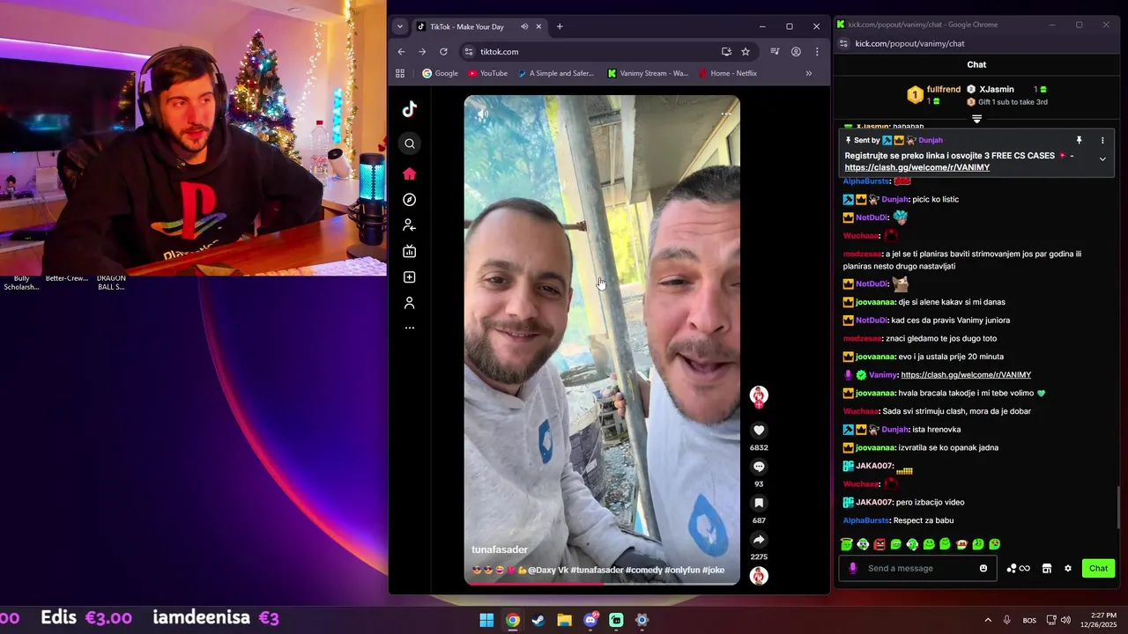Go to TikTok For You home
This screenshot has width=1128, height=634.
(410, 173)
